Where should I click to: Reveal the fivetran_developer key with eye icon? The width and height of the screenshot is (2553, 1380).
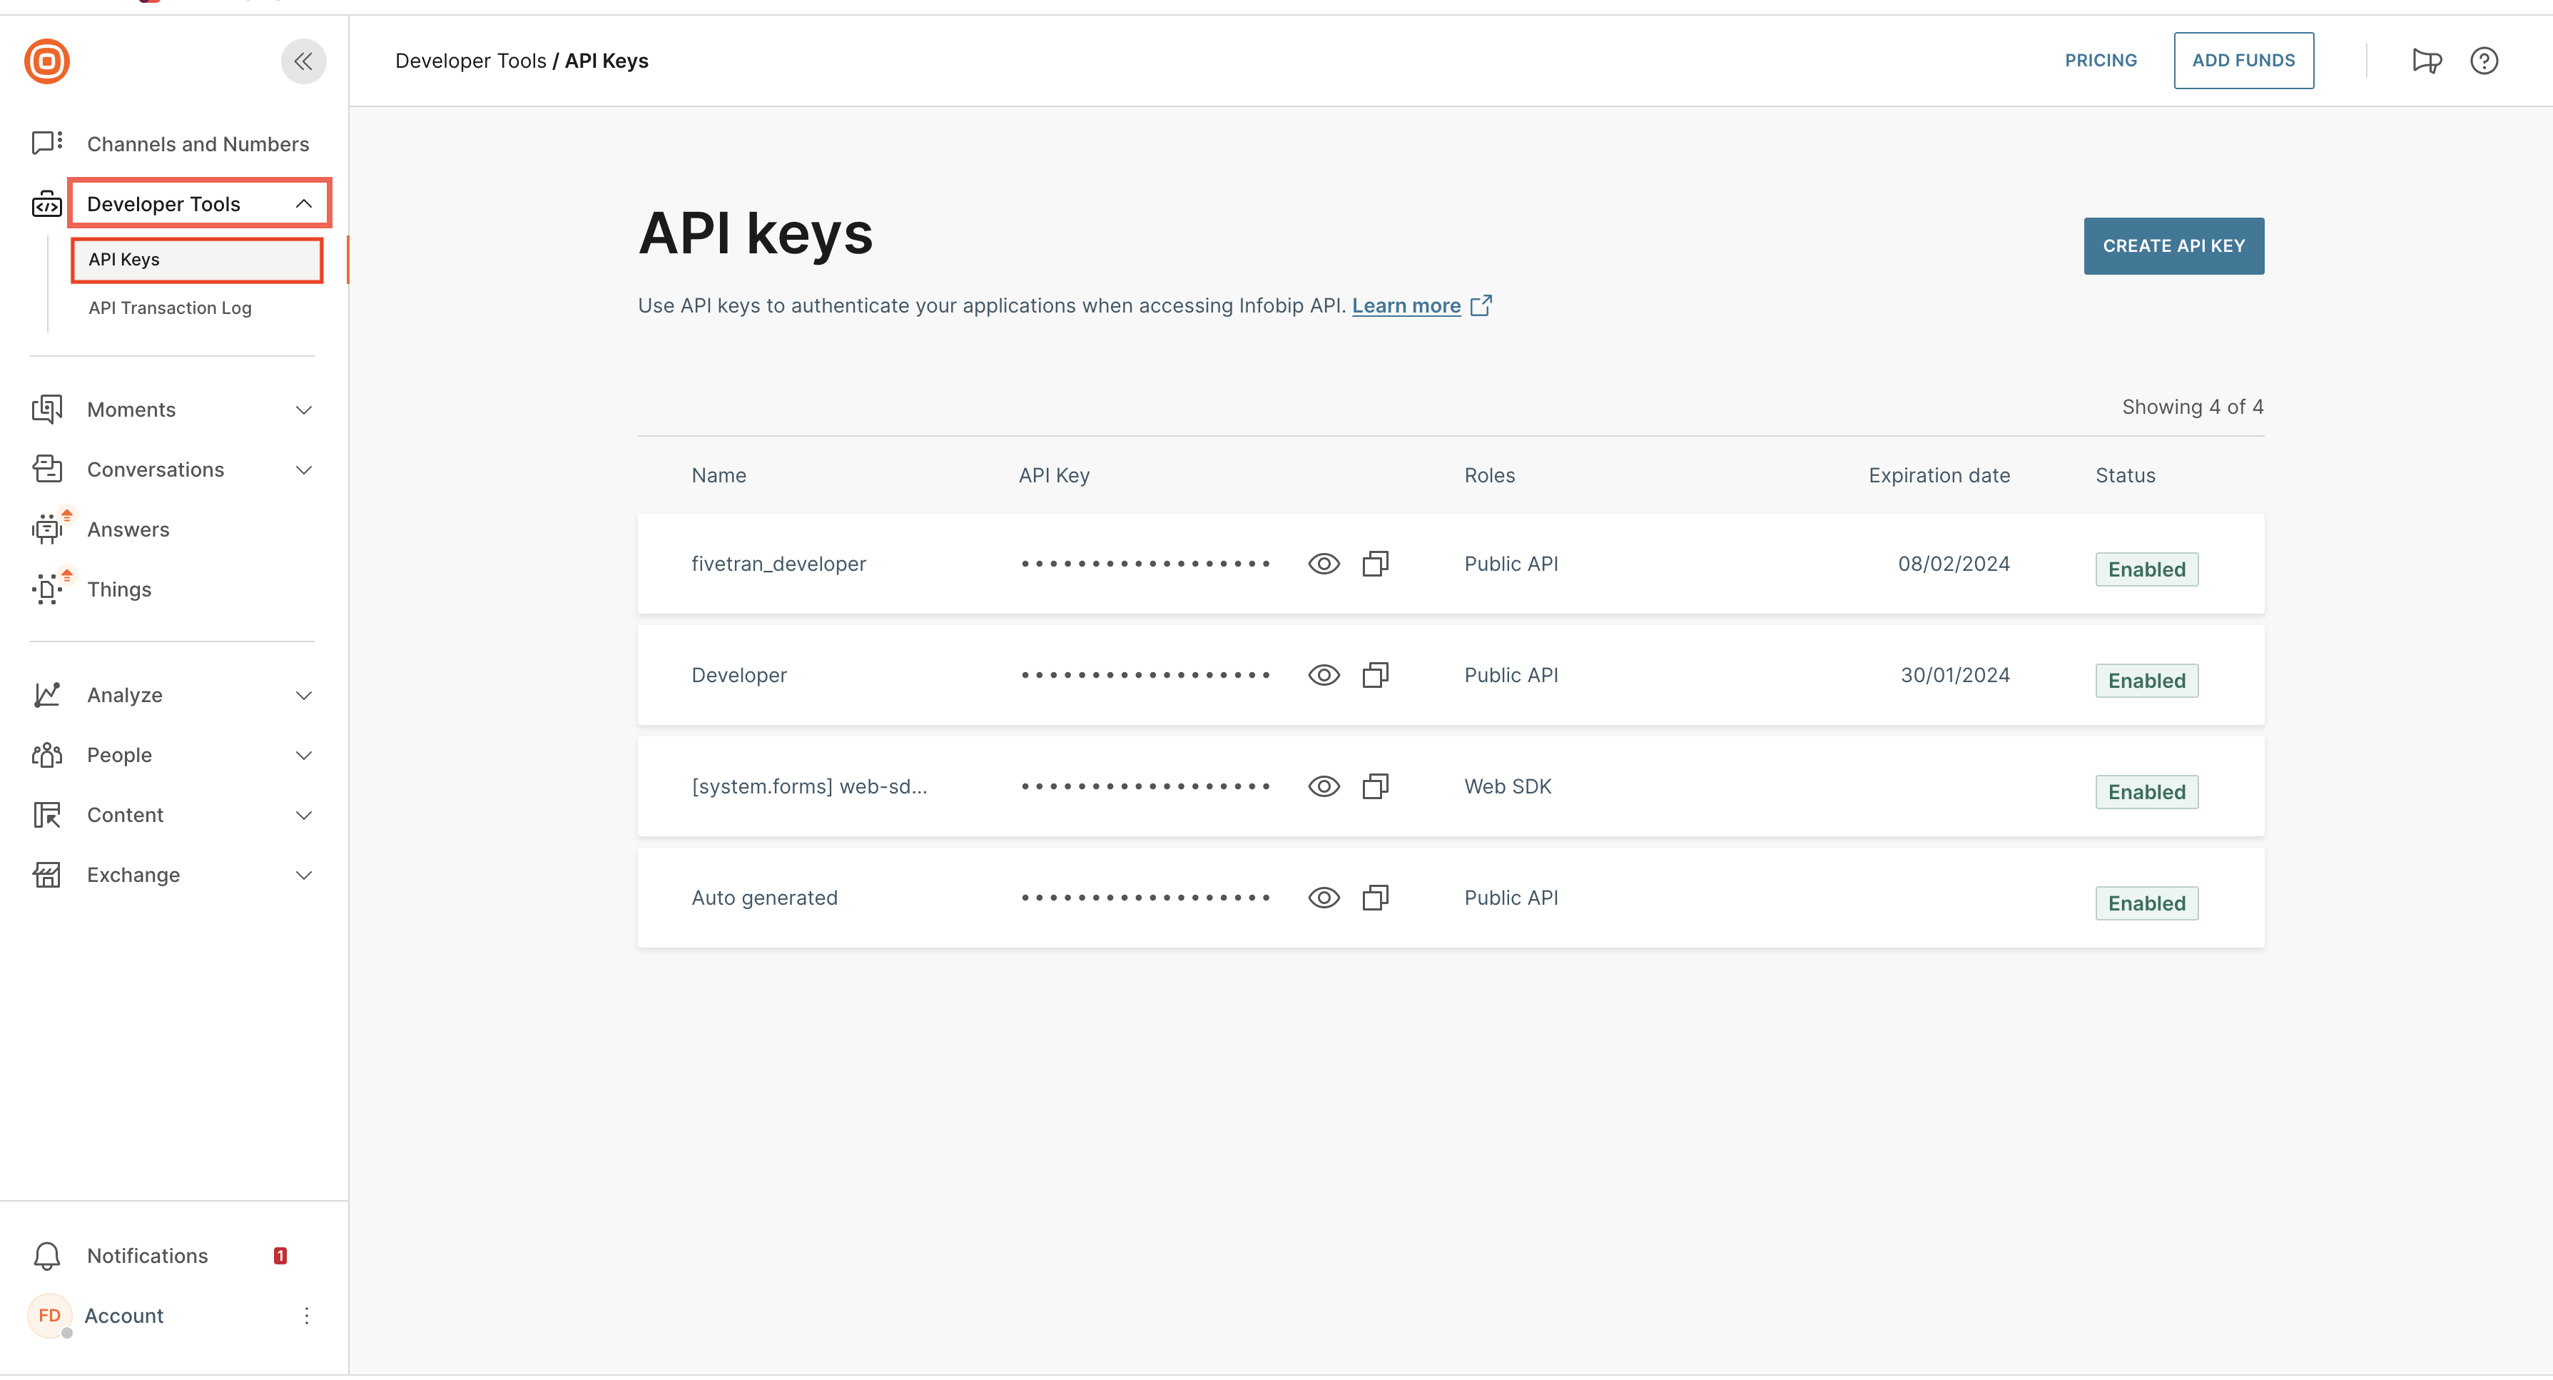[x=1323, y=564]
